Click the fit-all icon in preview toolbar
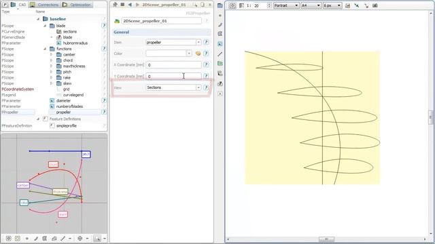This screenshot has height=244, width=435. click(x=9, y=238)
